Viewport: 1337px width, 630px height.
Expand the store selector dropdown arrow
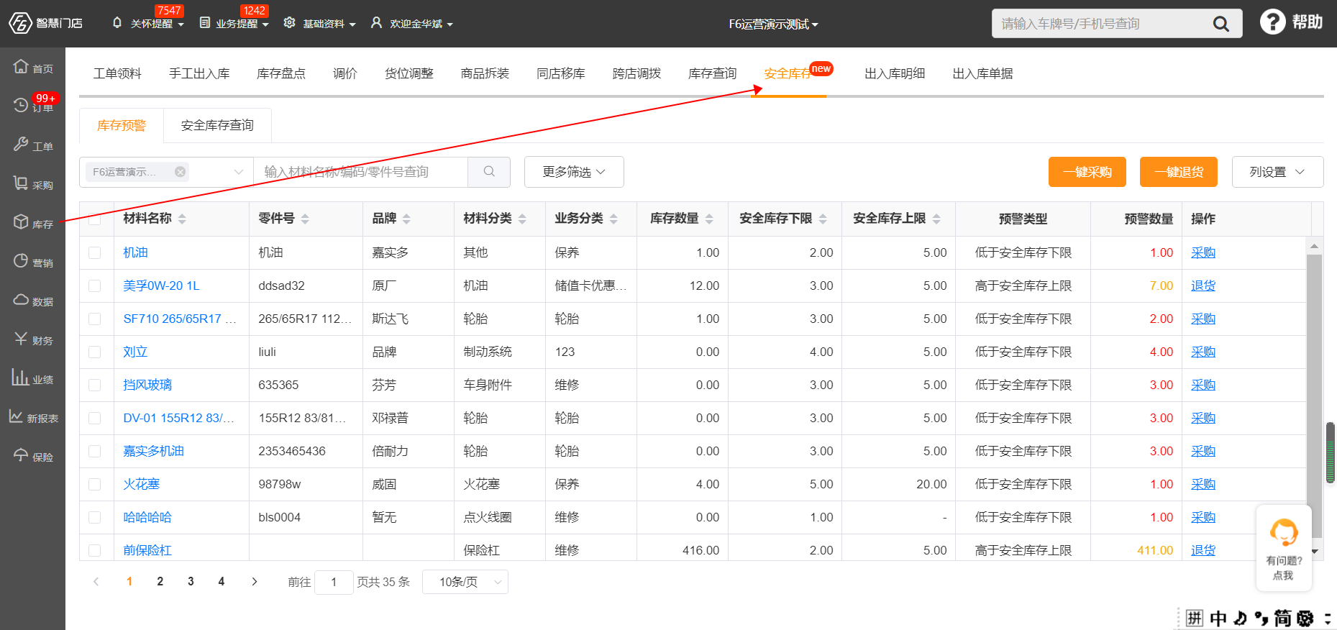coord(239,172)
